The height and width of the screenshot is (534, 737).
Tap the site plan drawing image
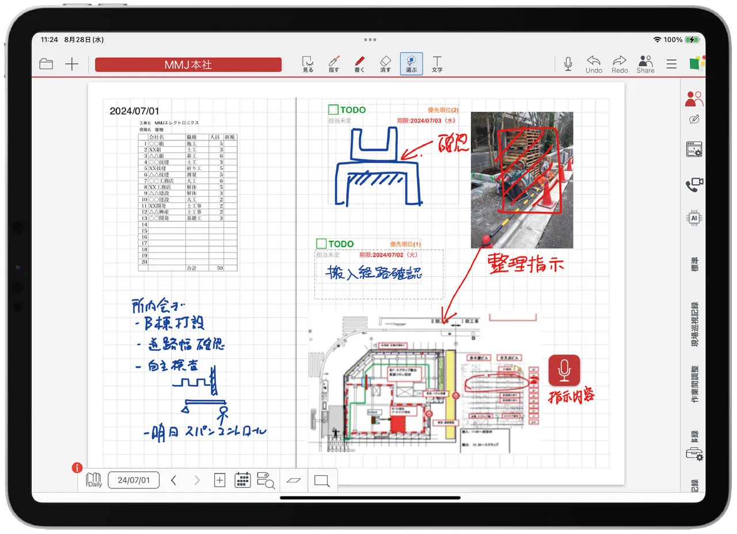pos(424,382)
